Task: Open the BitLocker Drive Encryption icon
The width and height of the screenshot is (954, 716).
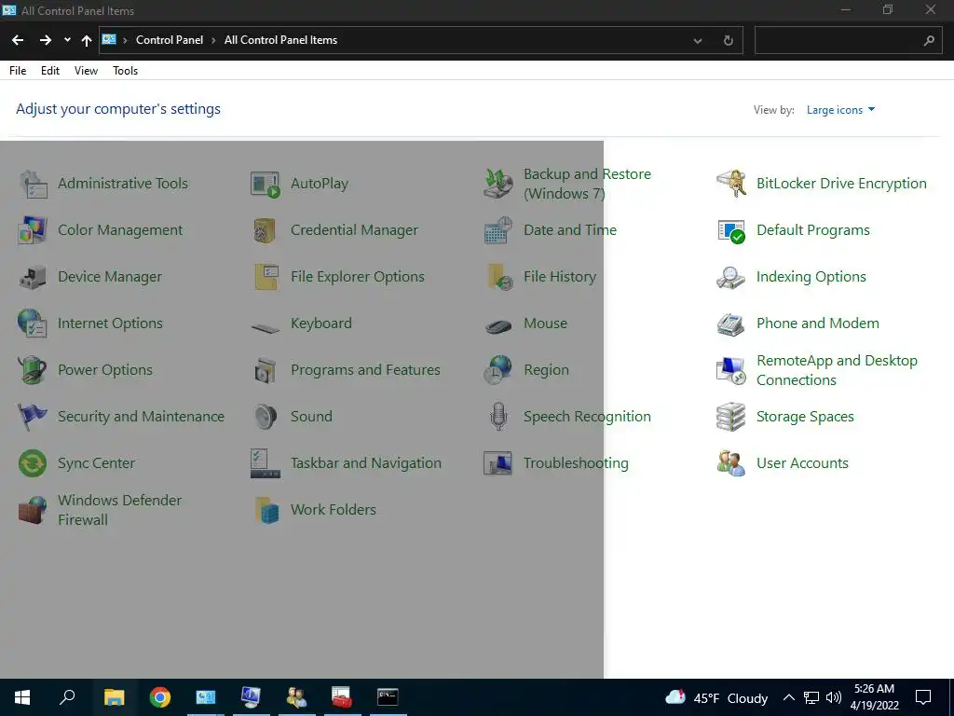Action: (x=730, y=184)
